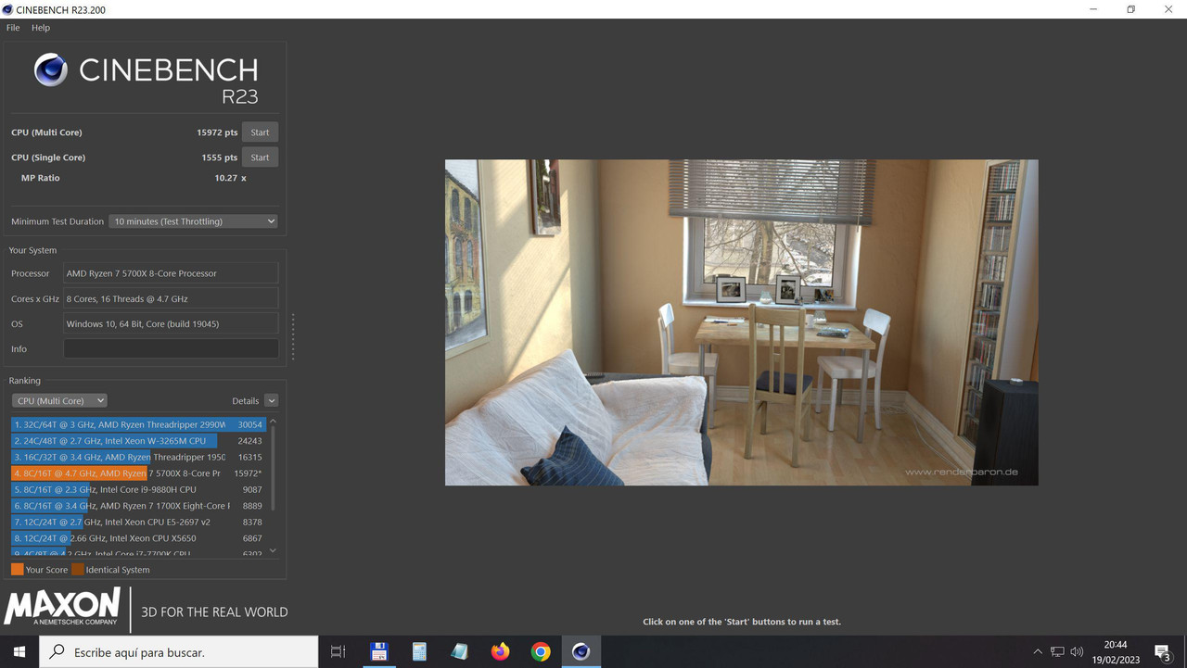This screenshot has height=668, width=1187.
Task: Open Task View on the taskbar
Action: pos(338,652)
